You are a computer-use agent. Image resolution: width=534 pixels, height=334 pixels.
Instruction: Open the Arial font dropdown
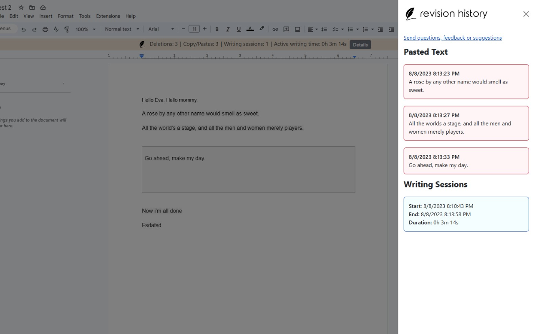161,29
